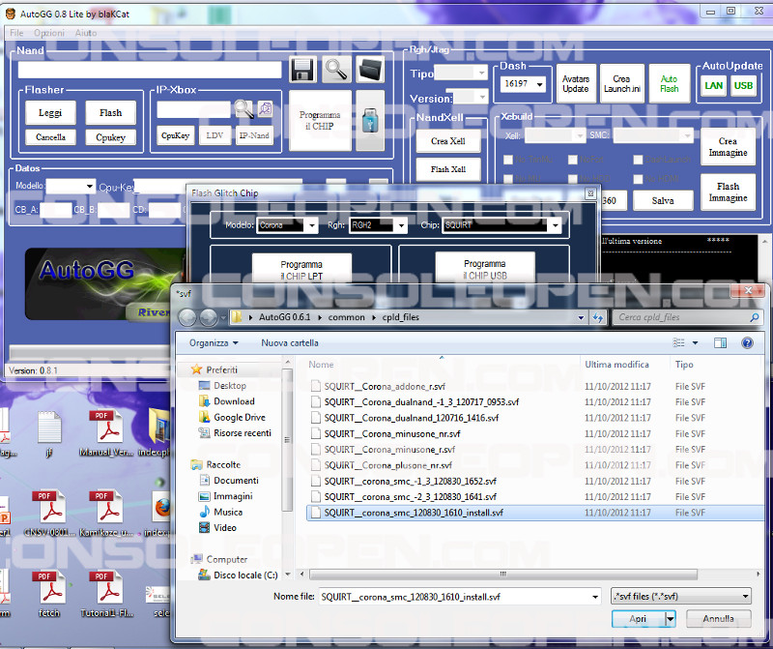Click the magnifying glass Nand search icon
This screenshot has height=649, width=773.
coord(336,70)
